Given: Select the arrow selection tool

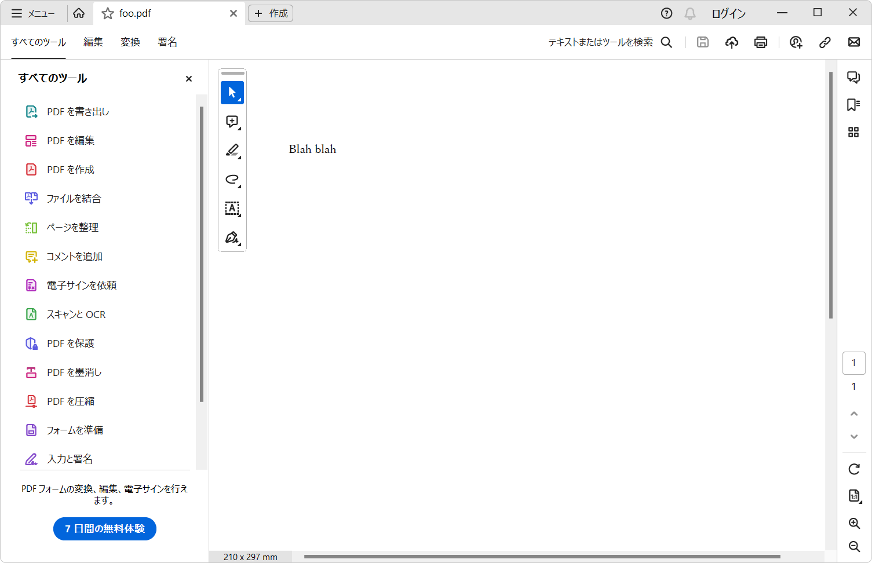Looking at the screenshot, I should (x=232, y=93).
